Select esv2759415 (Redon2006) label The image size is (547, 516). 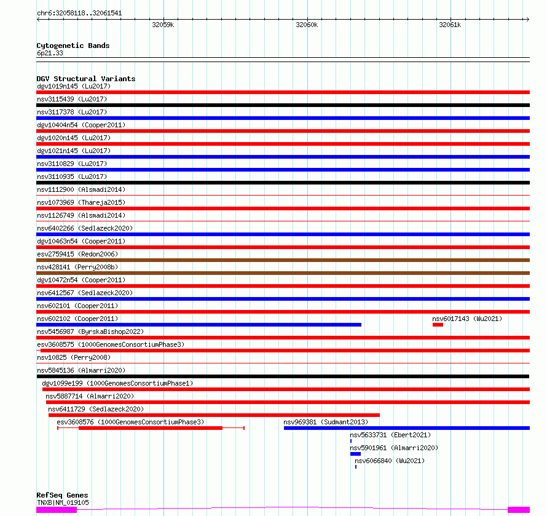pos(77,254)
